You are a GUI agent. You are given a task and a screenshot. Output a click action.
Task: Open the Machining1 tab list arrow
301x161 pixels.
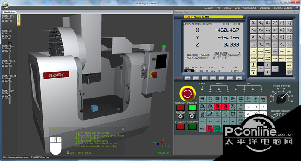[171, 12]
